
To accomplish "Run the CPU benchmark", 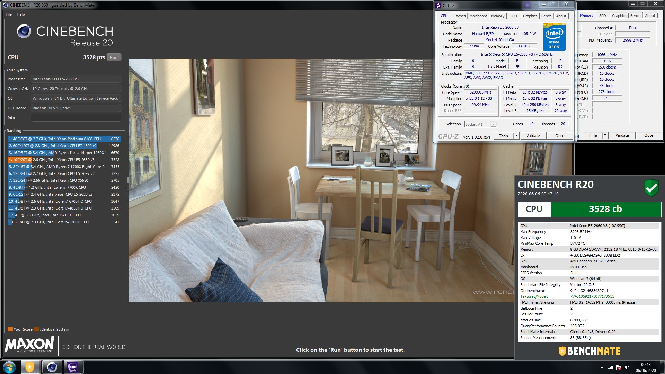I will pos(114,57).
